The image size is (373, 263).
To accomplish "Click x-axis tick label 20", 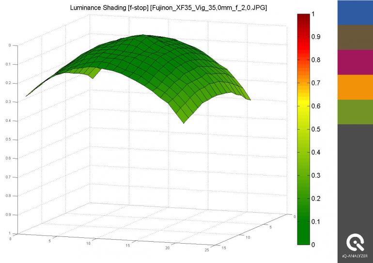I will [167, 248].
